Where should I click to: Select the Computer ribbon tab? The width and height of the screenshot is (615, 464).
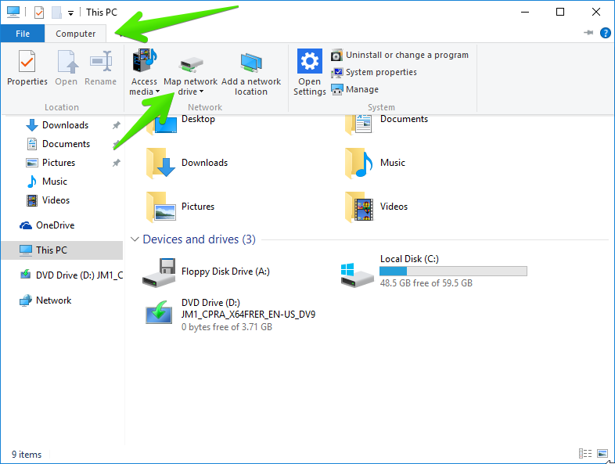[x=76, y=34]
